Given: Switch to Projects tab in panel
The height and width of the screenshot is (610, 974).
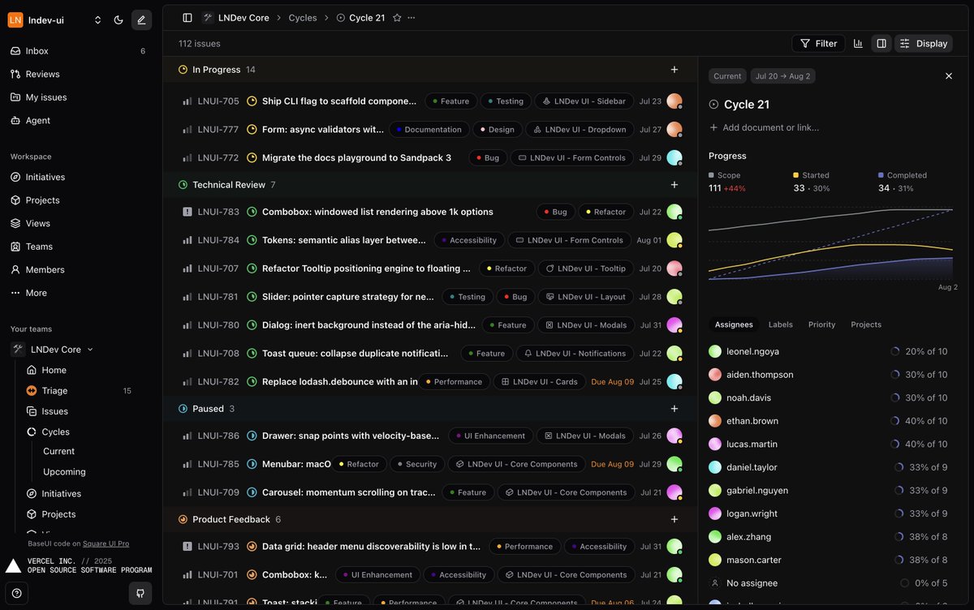Looking at the screenshot, I should (866, 324).
